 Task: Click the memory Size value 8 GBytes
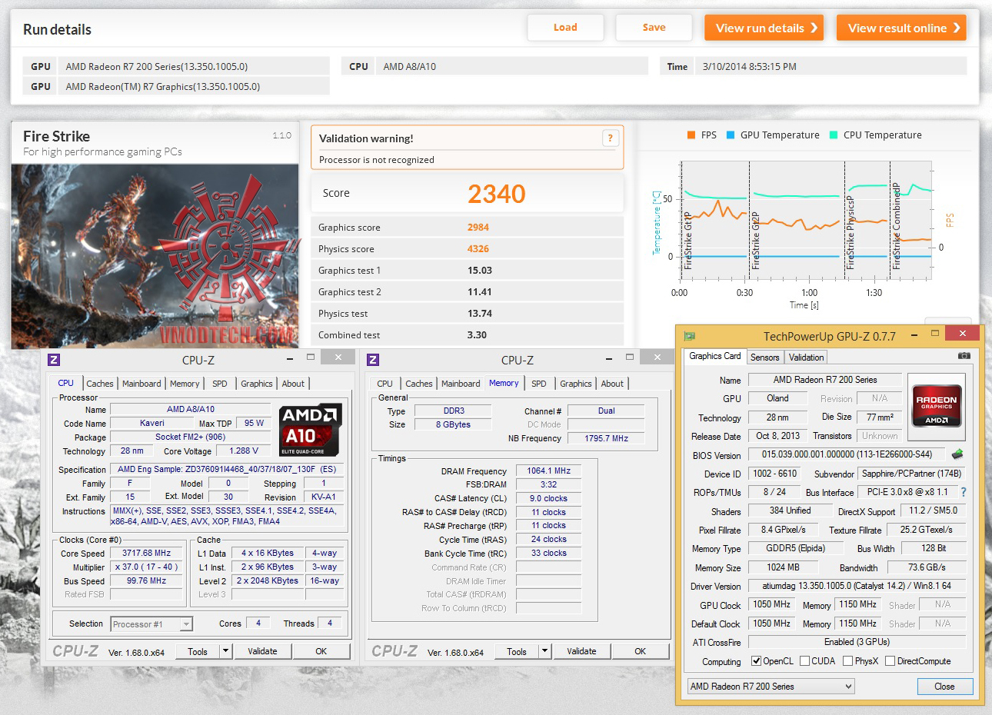click(x=453, y=424)
